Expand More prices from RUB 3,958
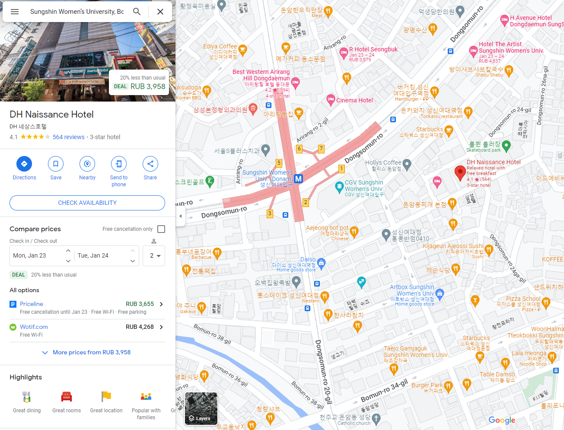The width and height of the screenshot is (564, 430). tap(87, 353)
